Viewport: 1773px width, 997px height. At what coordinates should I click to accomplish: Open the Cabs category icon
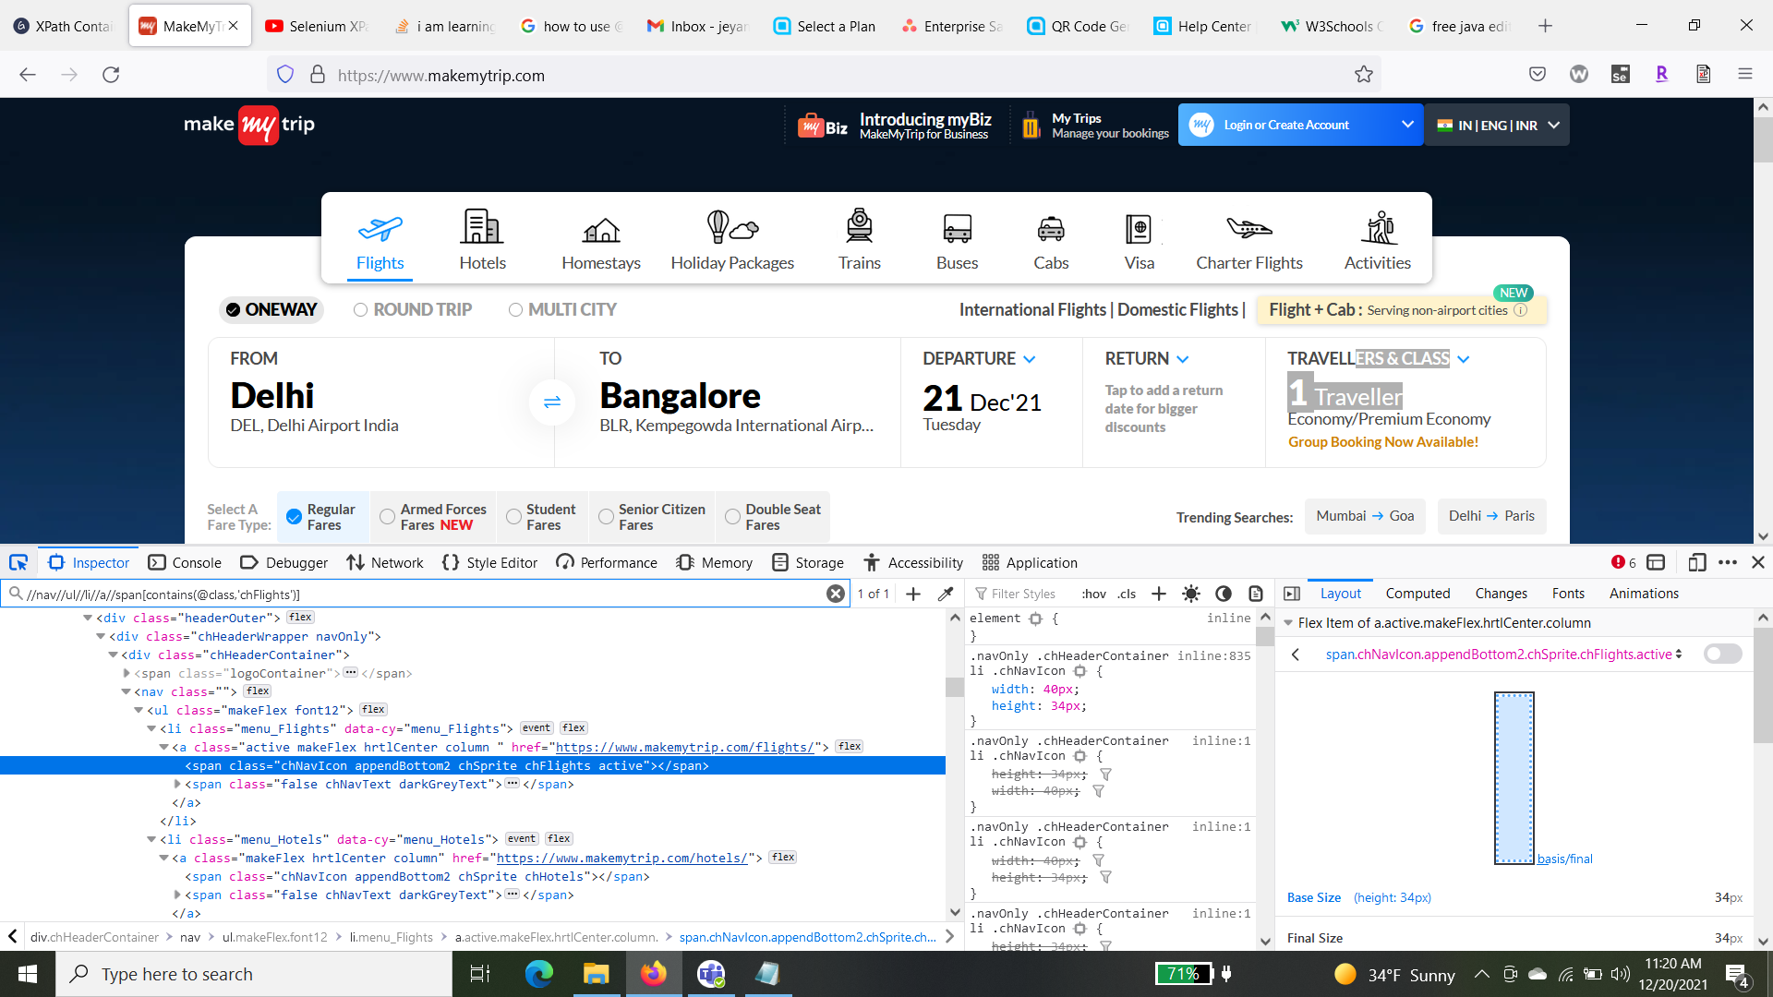[x=1051, y=229]
